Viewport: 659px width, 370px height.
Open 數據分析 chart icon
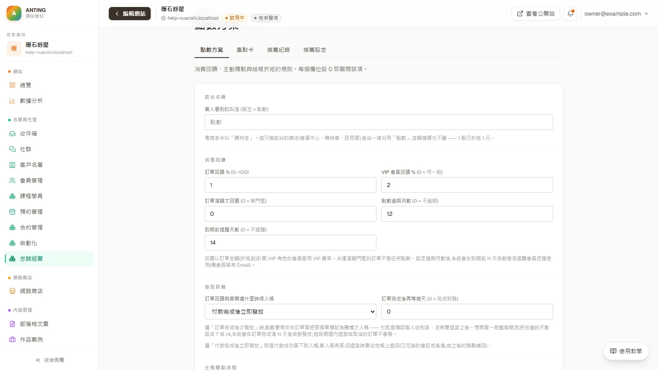(x=12, y=101)
